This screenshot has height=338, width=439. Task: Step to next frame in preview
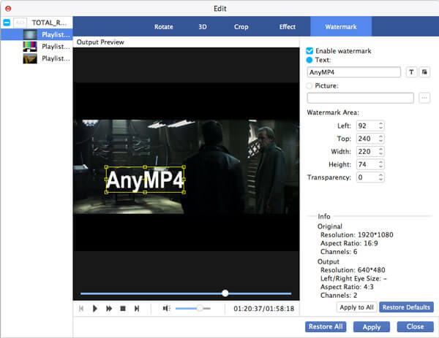coord(137,308)
